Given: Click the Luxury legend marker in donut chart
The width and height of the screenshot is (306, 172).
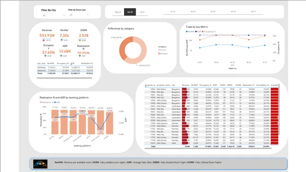Looking at the screenshot, I should tap(159, 50).
